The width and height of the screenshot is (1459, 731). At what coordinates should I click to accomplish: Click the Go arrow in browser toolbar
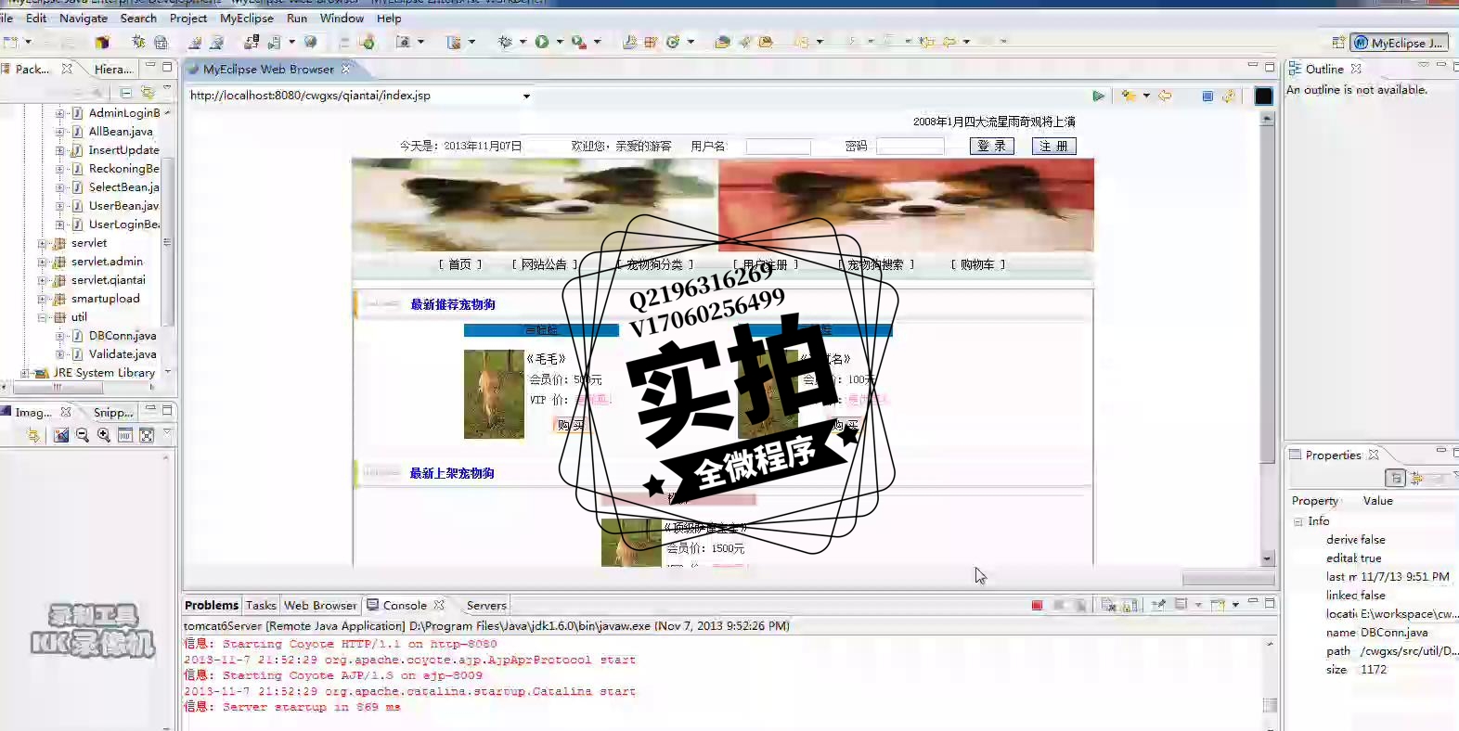(x=1099, y=96)
